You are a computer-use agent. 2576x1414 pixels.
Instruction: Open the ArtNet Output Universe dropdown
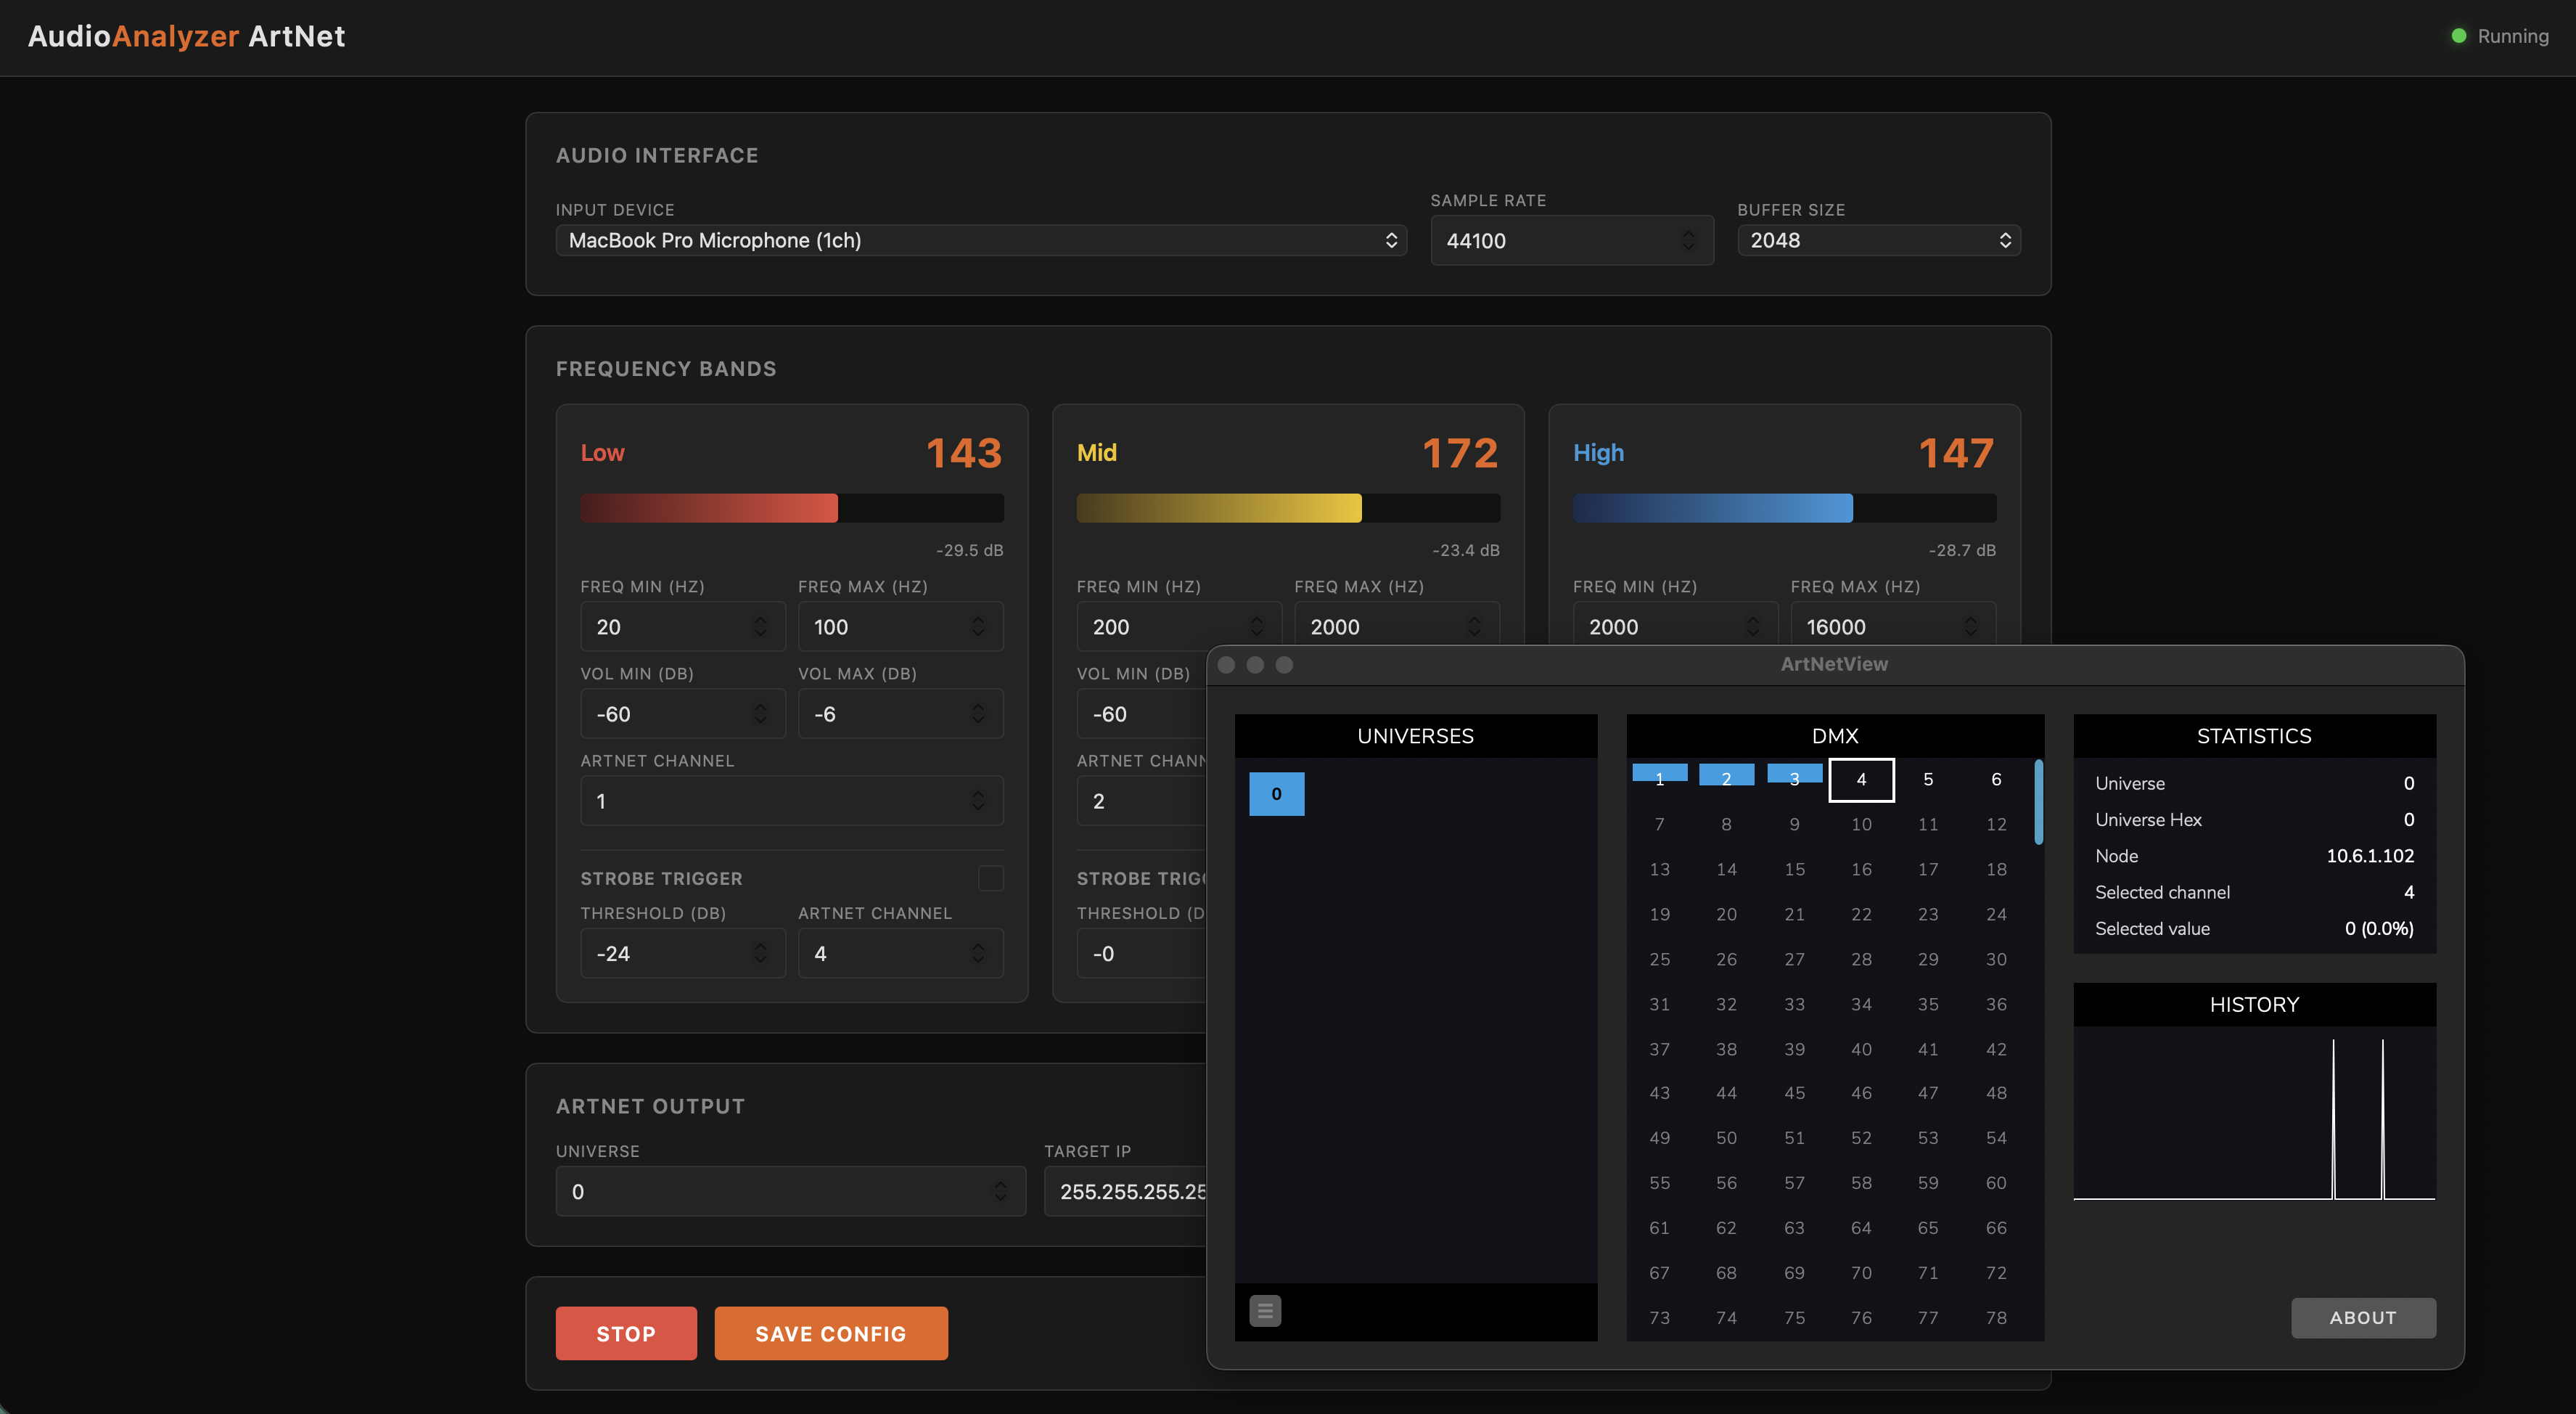790,1191
